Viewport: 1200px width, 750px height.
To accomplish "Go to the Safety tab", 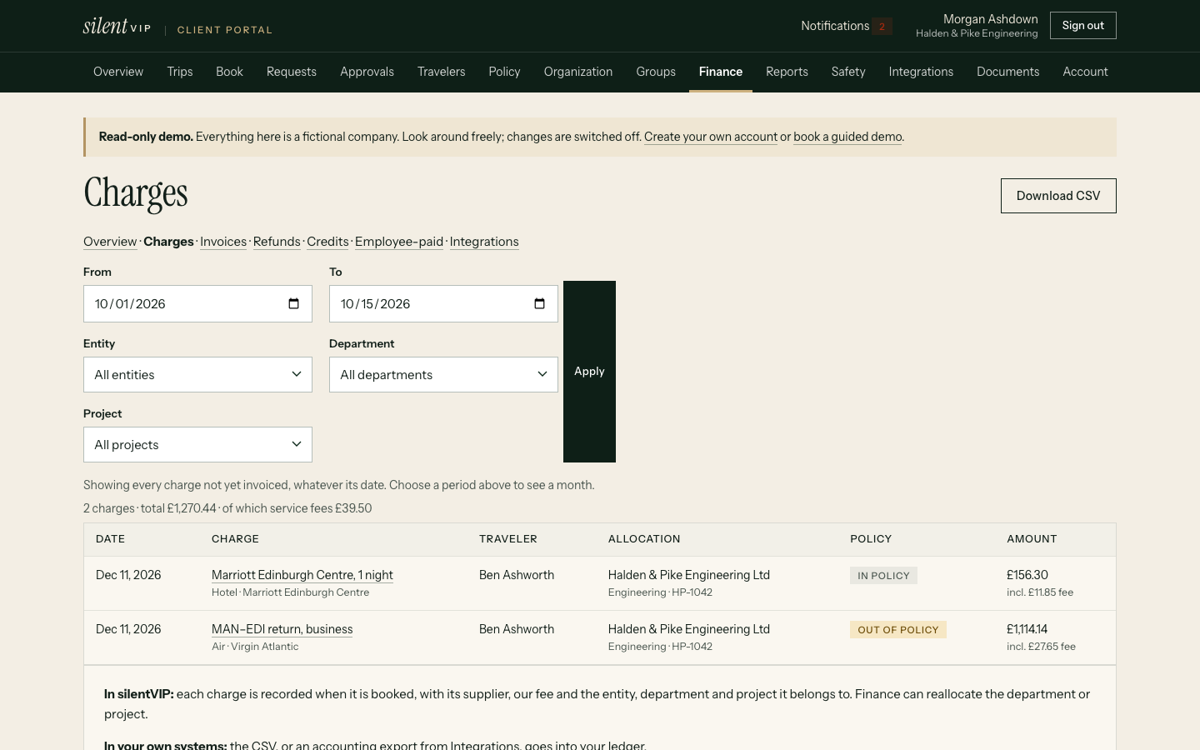I will click(x=848, y=72).
